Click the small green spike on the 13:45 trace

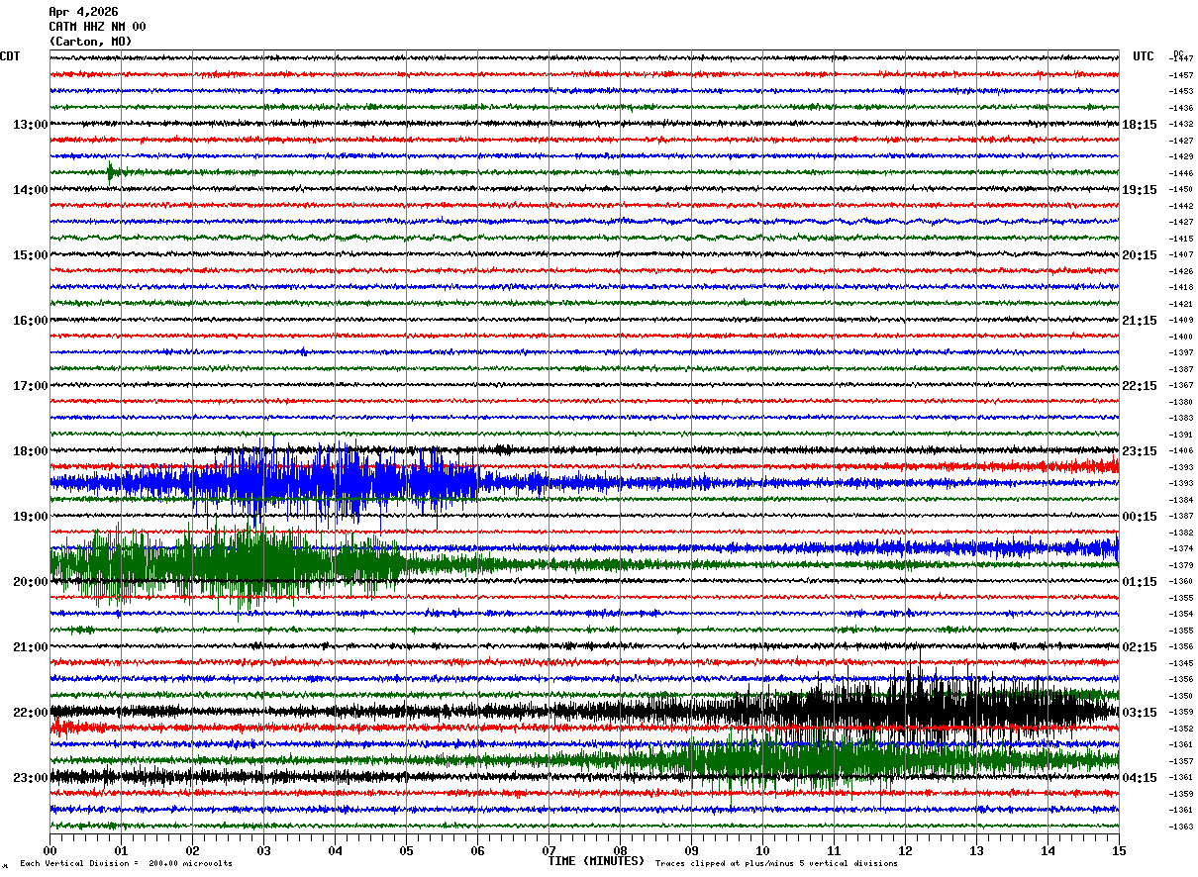click(111, 172)
